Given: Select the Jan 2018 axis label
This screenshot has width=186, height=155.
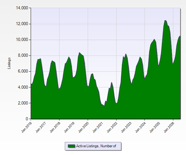Looking at the screenshot, I should (55, 127).
